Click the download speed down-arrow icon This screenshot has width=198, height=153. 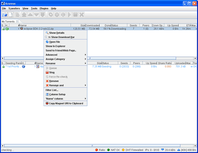tap(162, 150)
